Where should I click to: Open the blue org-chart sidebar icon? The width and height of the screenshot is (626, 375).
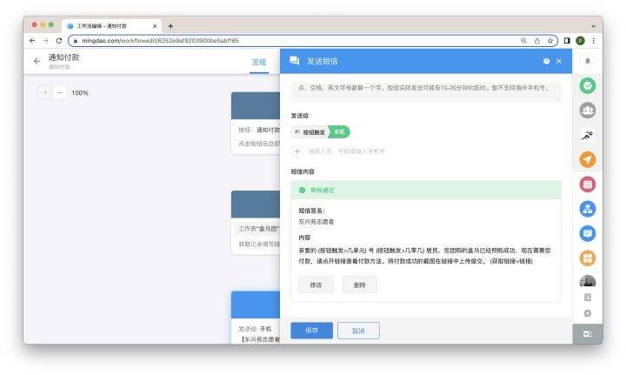pyautogui.click(x=588, y=208)
